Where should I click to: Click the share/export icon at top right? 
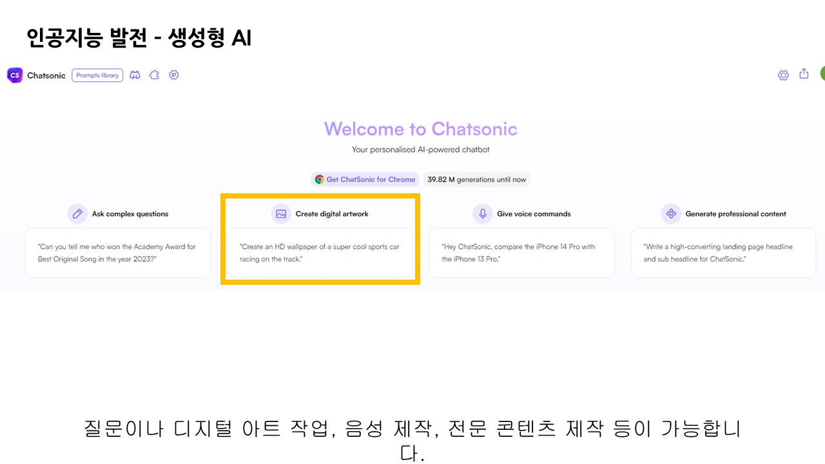[804, 74]
